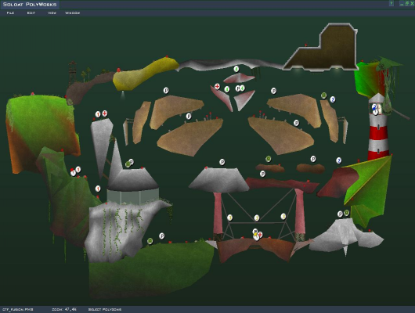Open the Edit menu
The height and width of the screenshot is (313, 415).
click(x=31, y=13)
